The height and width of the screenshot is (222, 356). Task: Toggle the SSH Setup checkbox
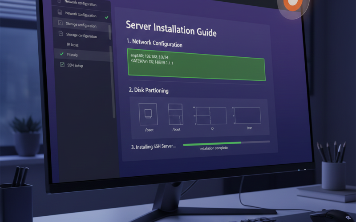tap(62, 65)
